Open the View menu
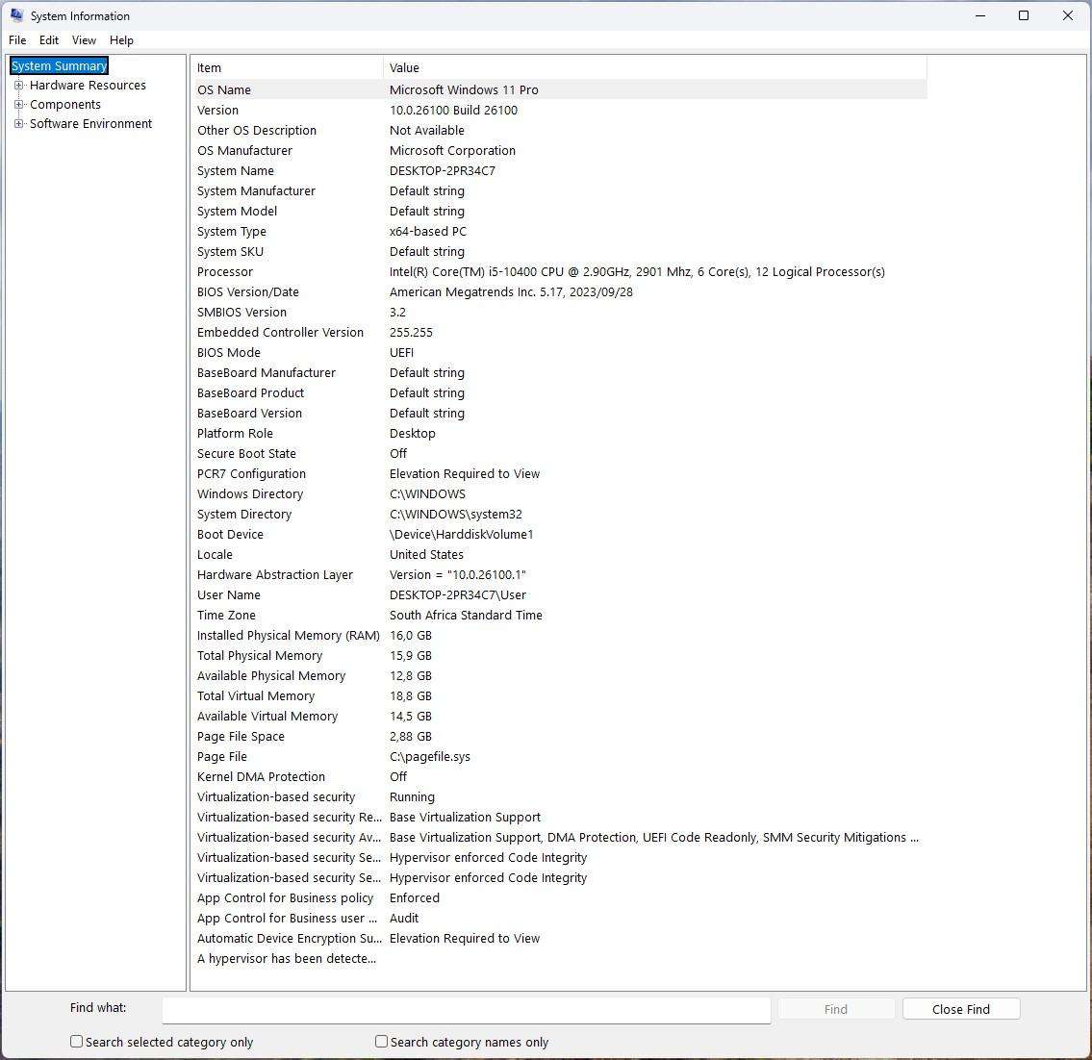This screenshot has width=1092, height=1060. click(84, 40)
